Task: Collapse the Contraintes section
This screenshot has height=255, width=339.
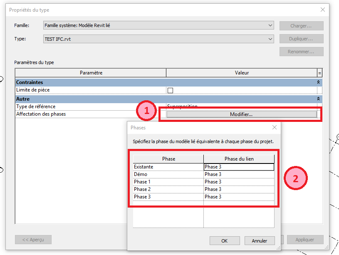Action: point(319,82)
